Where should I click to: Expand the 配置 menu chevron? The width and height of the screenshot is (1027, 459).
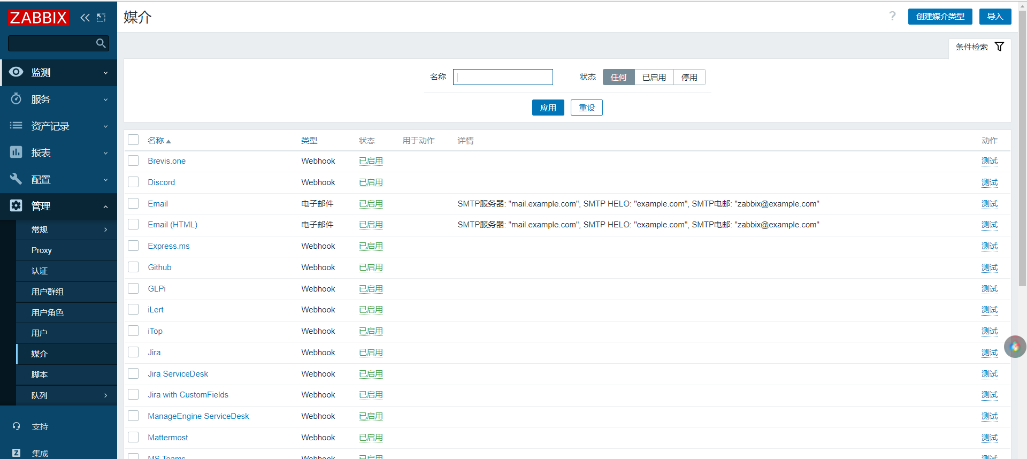pyautogui.click(x=105, y=180)
